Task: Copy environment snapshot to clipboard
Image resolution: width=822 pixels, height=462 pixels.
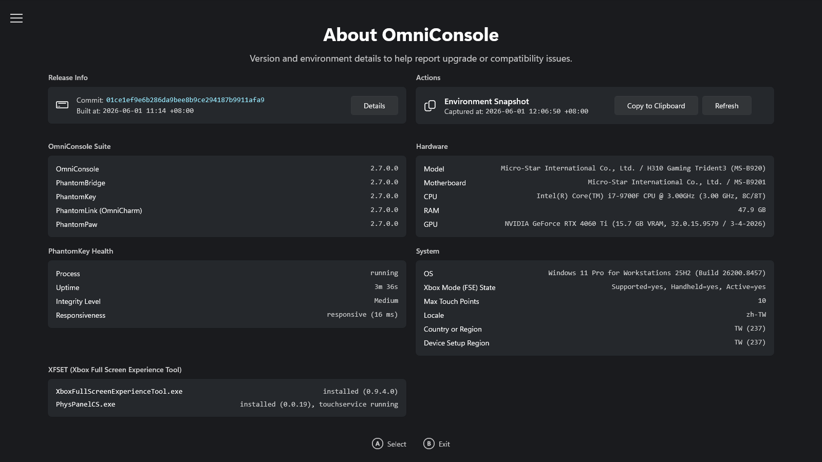Action: [656, 106]
